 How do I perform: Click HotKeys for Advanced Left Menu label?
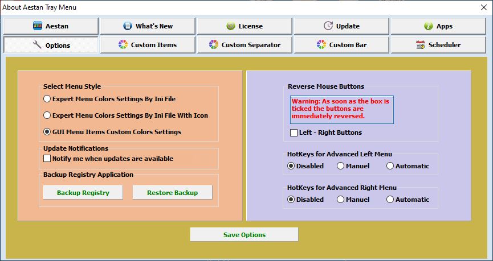tap(340, 154)
